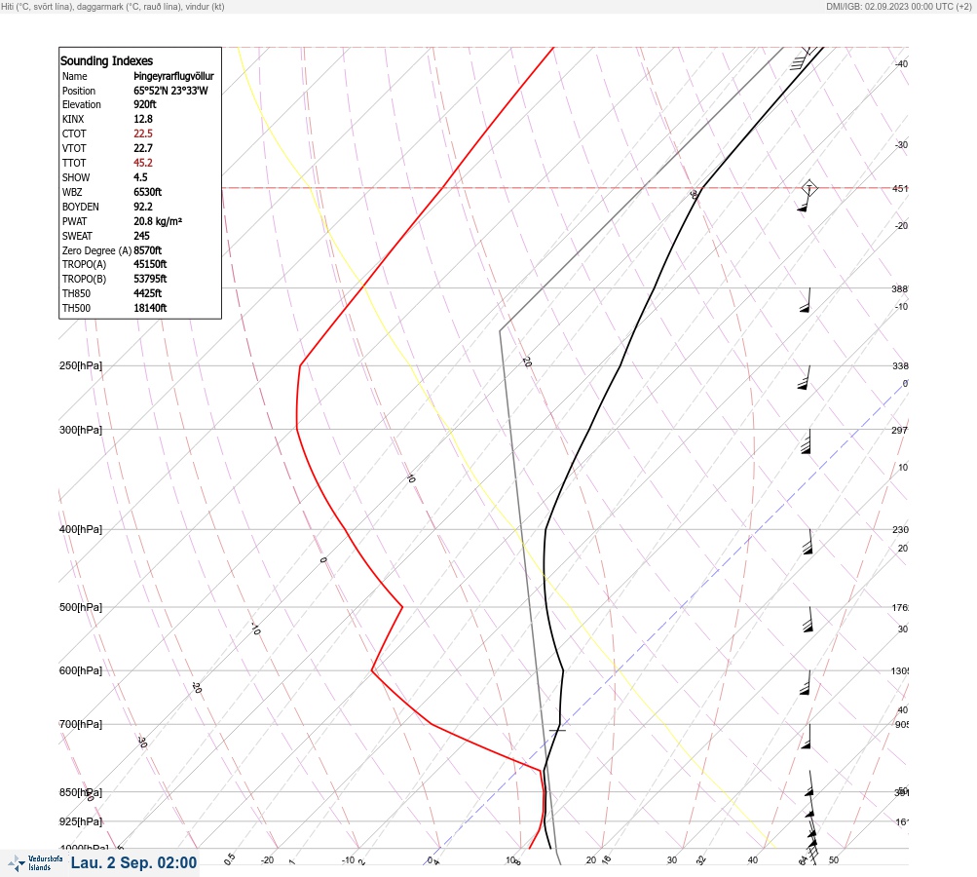The height and width of the screenshot is (877, 977).
Task: Click the 300[hPa] pressure label
Action: (81, 430)
